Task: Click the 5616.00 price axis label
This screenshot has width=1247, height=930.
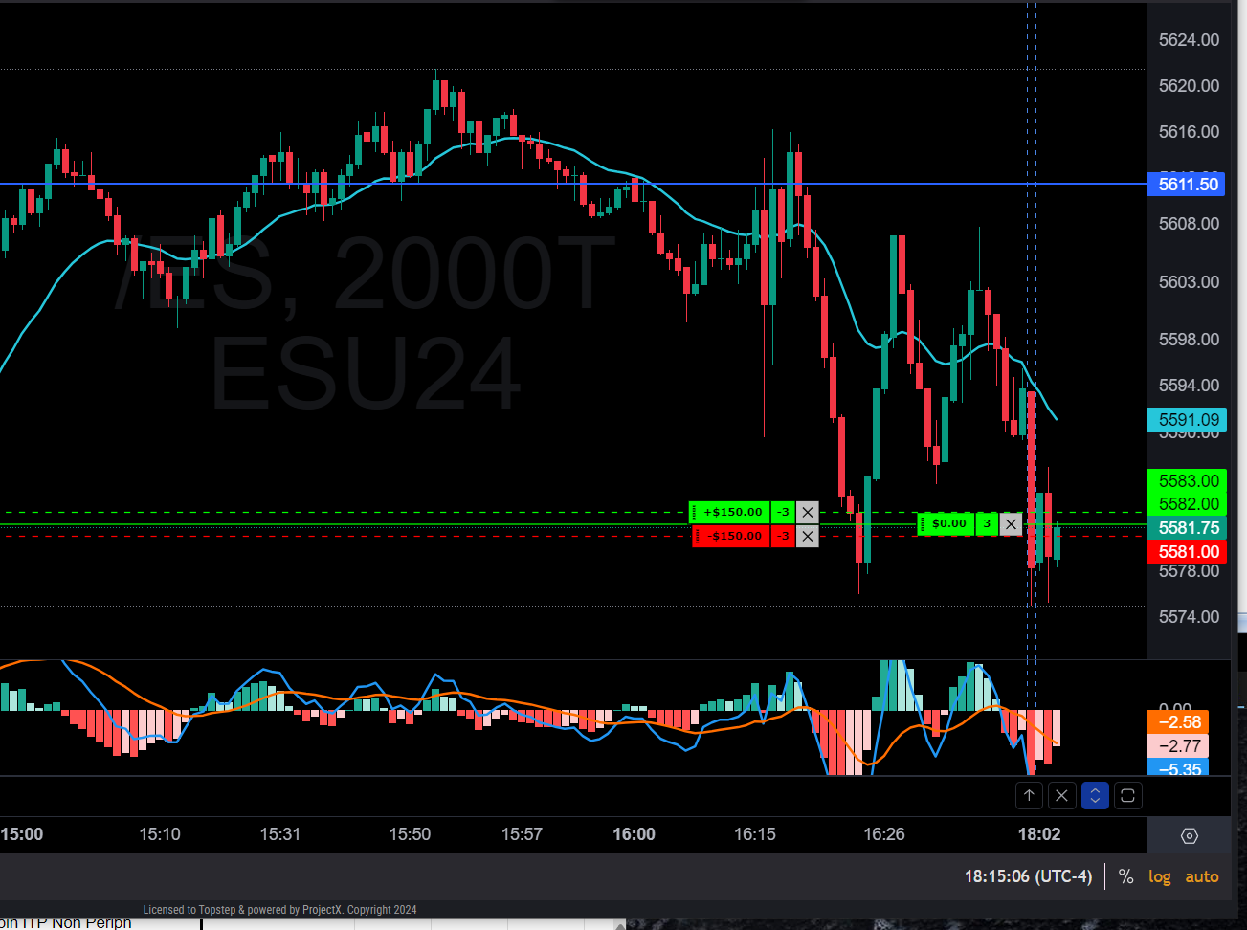Action: (x=1189, y=132)
